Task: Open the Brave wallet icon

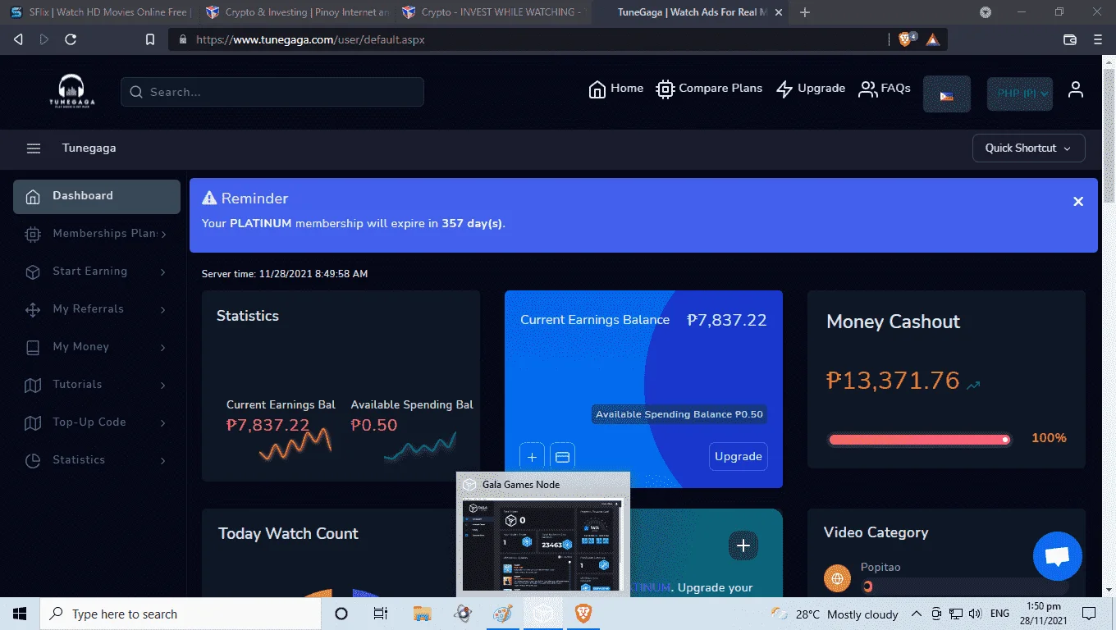Action: (x=1070, y=39)
